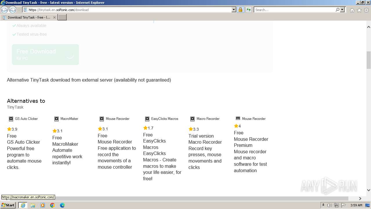Screen dimensions: 371x209
Task: Open the Alternative TinyTask download link
Action: point(89,80)
